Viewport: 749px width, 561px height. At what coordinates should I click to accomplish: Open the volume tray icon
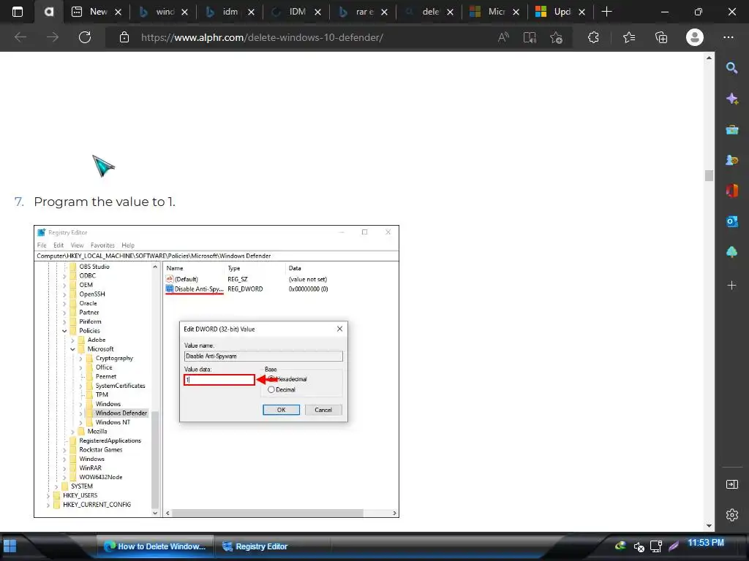639,546
